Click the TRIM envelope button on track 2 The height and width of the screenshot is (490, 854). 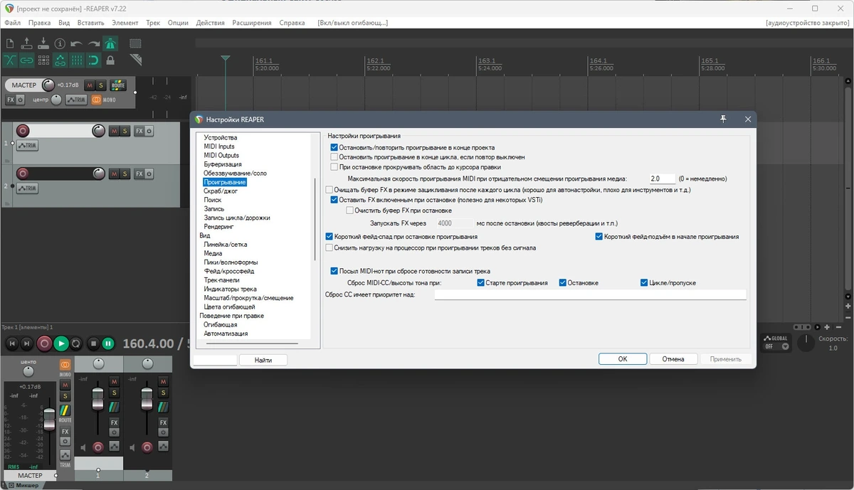pos(27,188)
